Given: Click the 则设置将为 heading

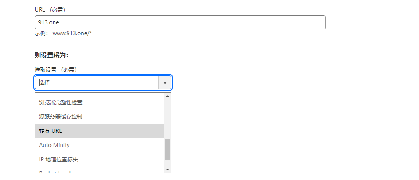Looking at the screenshot, I should pyautogui.click(x=52, y=55).
